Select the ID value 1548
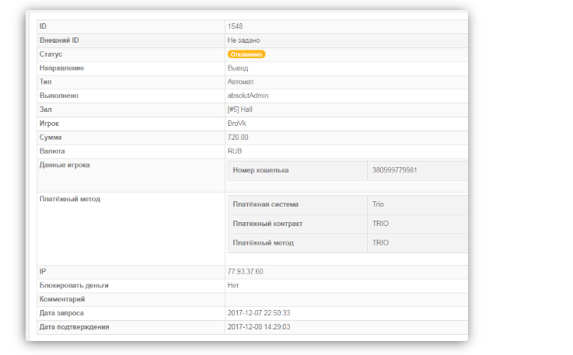 [x=236, y=26]
